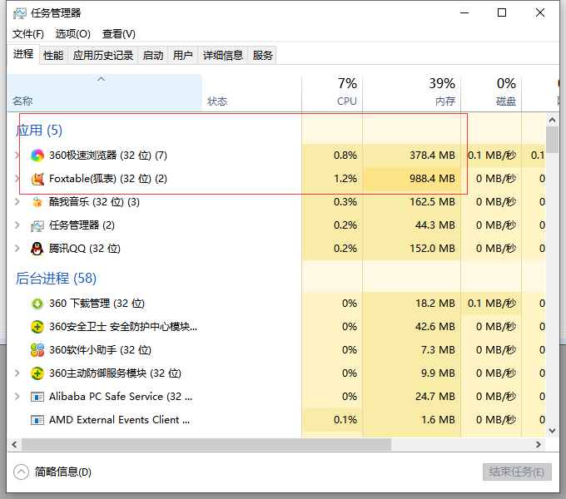Click the 应用 (5) group heading
This screenshot has width=566, height=499.
(39, 131)
